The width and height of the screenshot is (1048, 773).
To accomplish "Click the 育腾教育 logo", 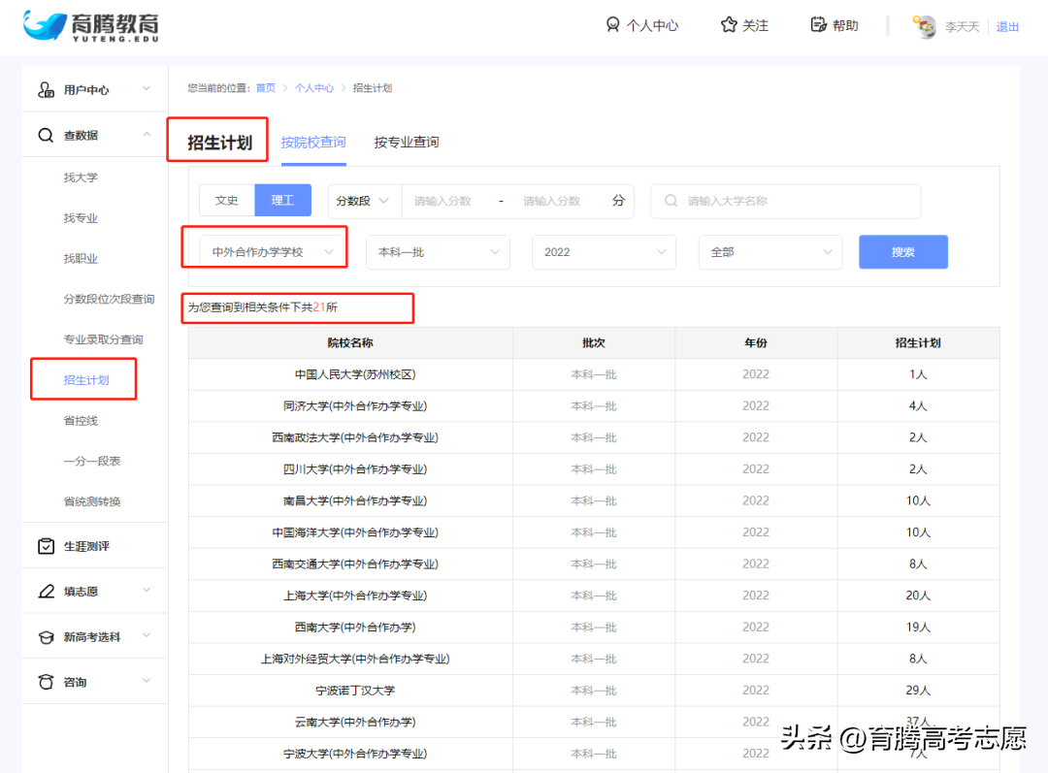I will pyautogui.click(x=85, y=26).
